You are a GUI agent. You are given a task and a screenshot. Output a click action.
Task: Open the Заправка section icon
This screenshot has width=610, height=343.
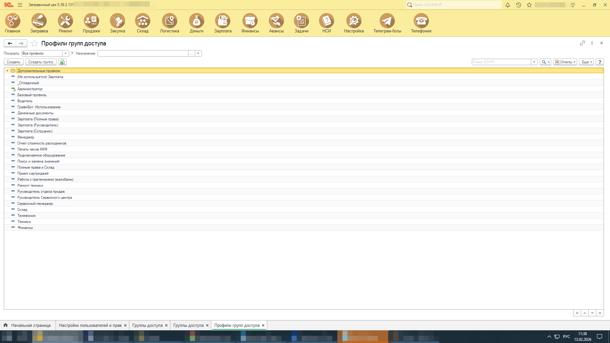[39, 21]
